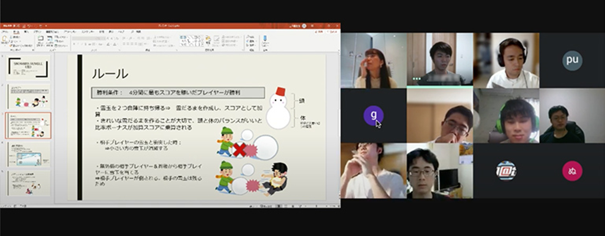
Task: Click the "pu" participant avatar
Action: pos(572,60)
